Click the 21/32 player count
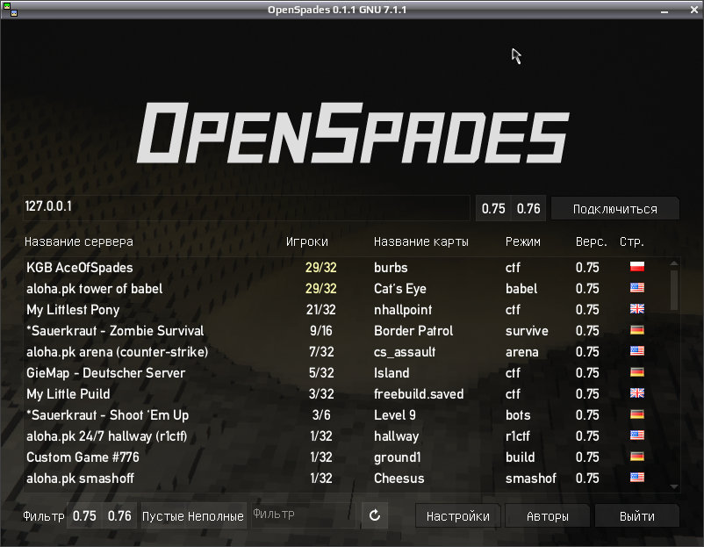 (321, 310)
